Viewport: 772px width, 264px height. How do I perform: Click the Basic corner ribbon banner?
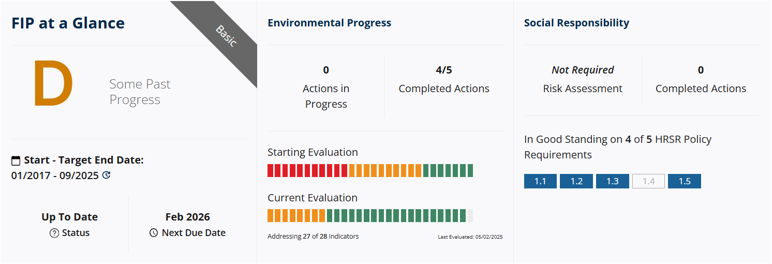(x=225, y=36)
